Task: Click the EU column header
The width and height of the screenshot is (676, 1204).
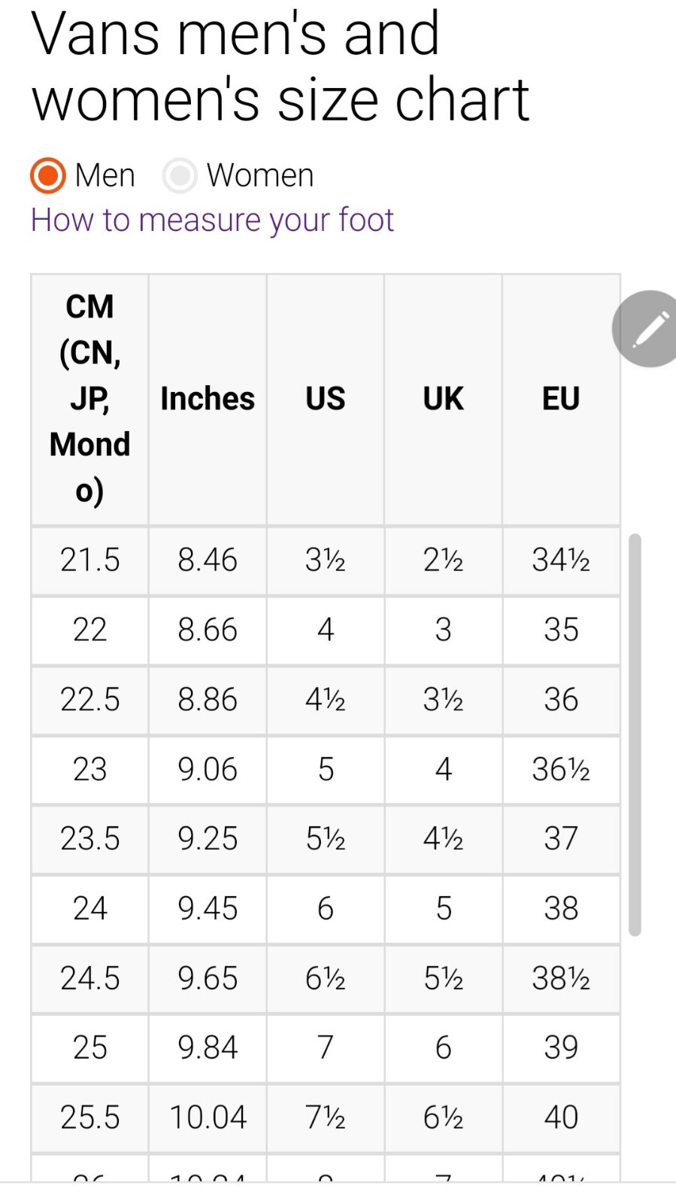Action: [561, 399]
